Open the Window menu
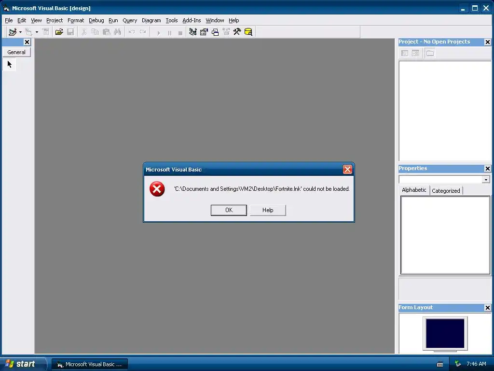The width and height of the screenshot is (494, 371). pos(215,20)
